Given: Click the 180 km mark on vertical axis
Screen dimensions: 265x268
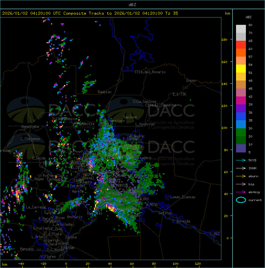Looking at the screenshot, I should 224,40.
